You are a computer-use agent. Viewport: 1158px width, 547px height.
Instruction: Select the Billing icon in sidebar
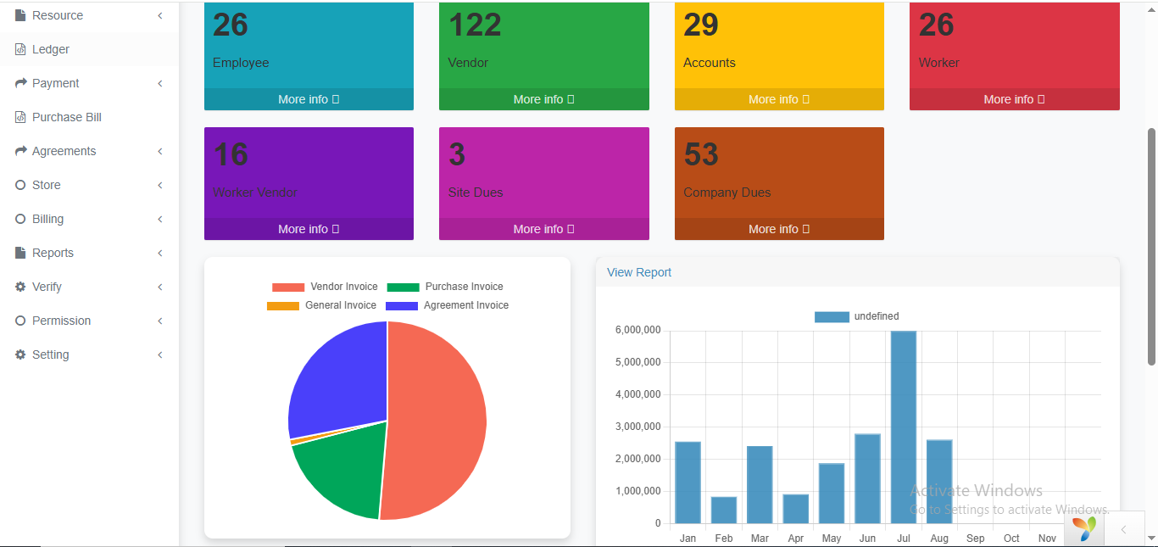21,219
